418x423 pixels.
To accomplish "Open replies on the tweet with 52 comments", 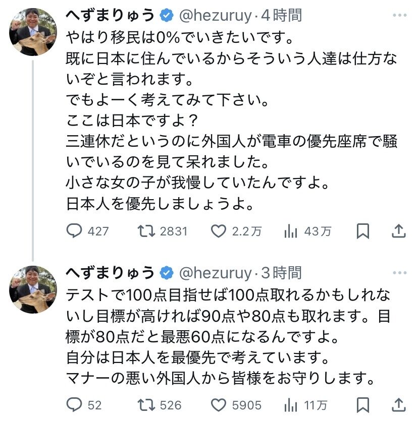I will [x=74, y=405].
